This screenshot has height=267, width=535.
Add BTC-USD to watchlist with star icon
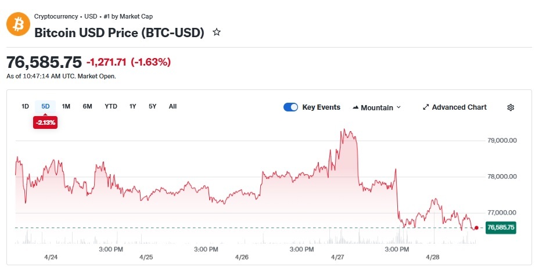coord(217,33)
